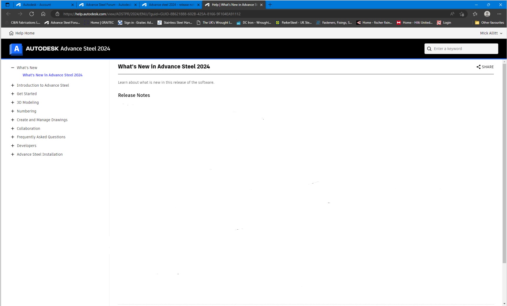Open C&N Fabrications bookmark

coord(23,23)
